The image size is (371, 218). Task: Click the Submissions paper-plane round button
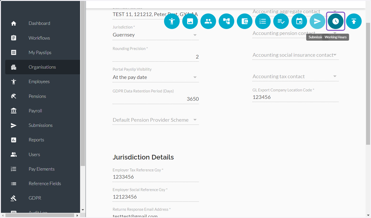(x=318, y=21)
